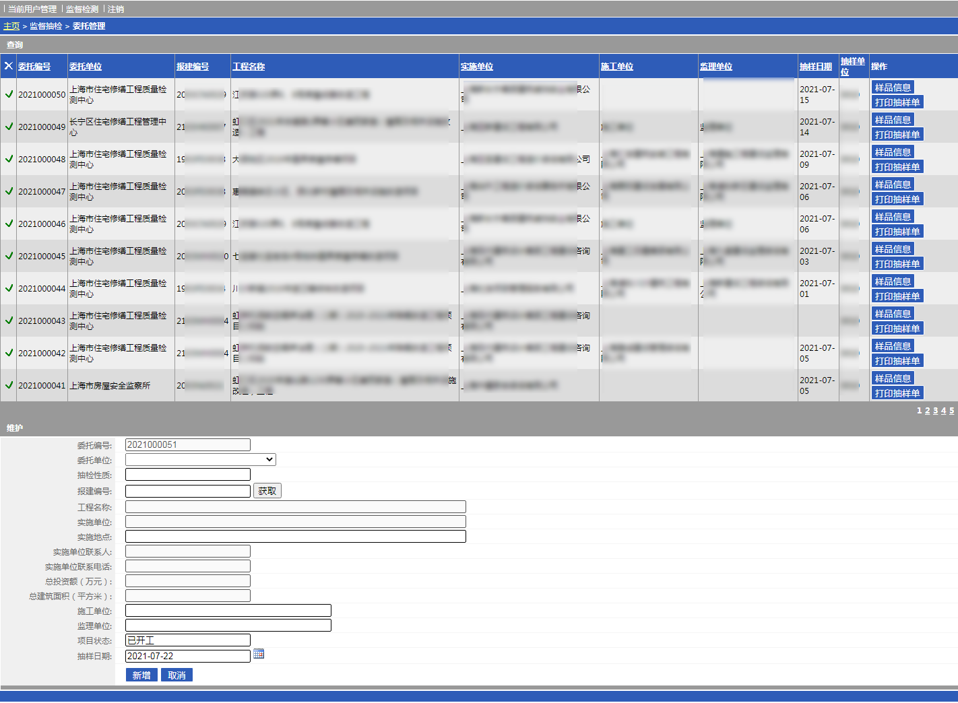Select checkmark for row 2021000046
This screenshot has width=958, height=703.
click(x=9, y=224)
